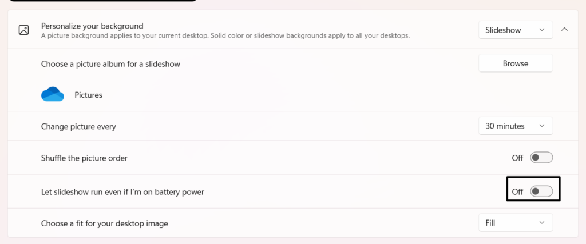The image size is (586, 244).
Task: Enable slideshow on battery power switch
Action: coord(541,192)
